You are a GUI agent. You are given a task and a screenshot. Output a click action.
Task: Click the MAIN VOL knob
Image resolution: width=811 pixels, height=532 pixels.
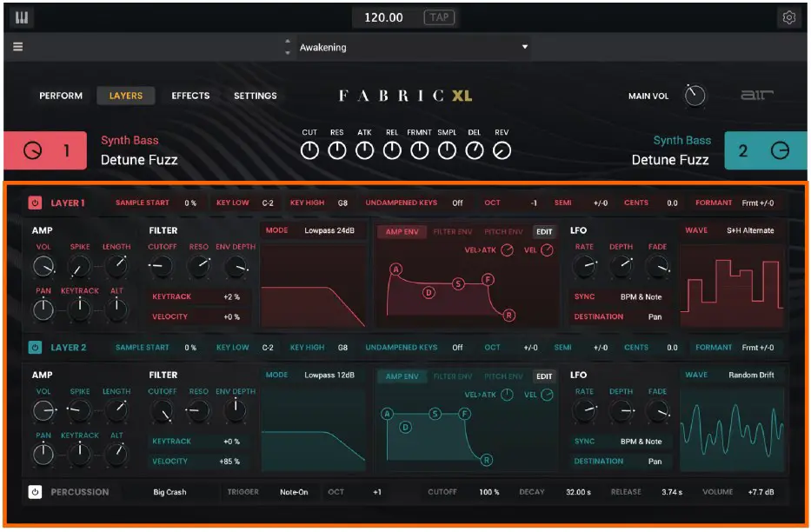tap(695, 96)
